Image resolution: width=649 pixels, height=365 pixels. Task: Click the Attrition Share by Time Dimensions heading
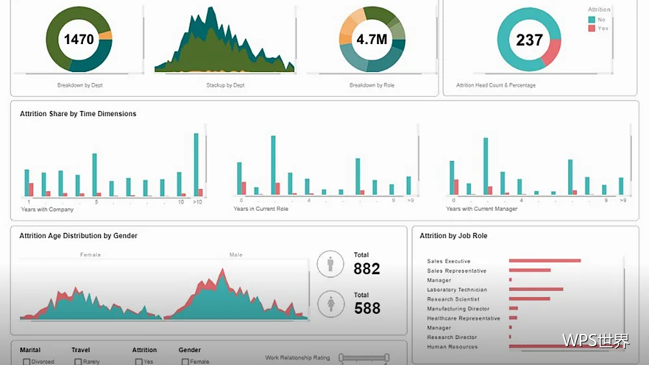click(x=79, y=113)
